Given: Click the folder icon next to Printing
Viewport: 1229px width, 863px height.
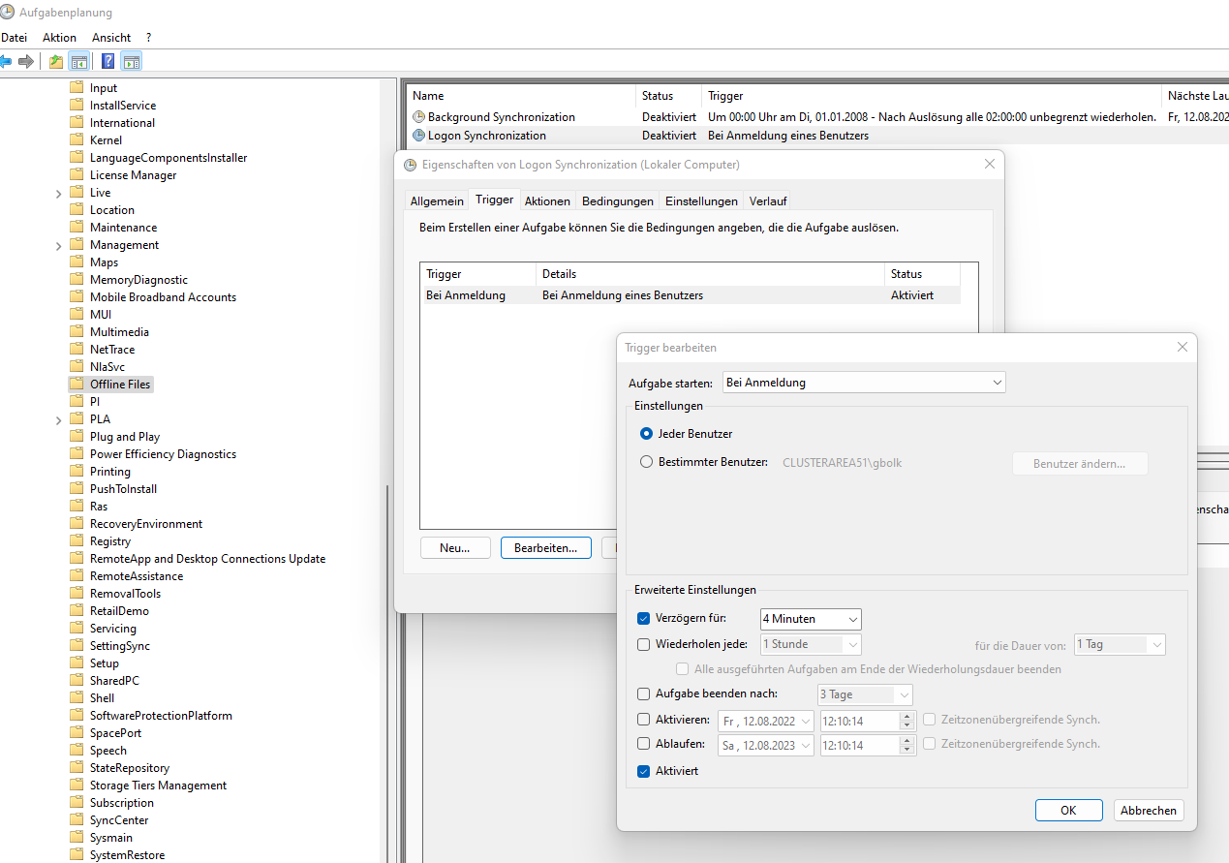Looking at the screenshot, I should 77,472.
